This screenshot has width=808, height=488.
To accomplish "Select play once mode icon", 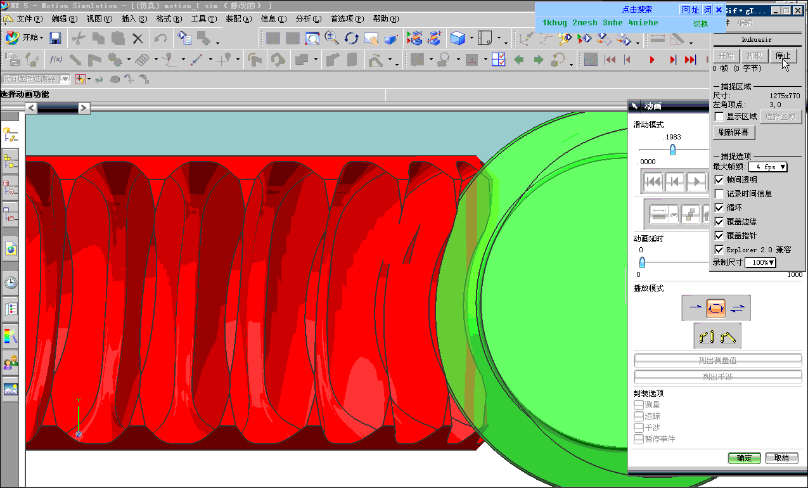I will (695, 308).
